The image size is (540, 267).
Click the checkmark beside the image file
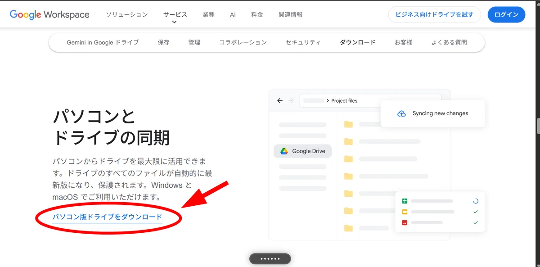[476, 223]
